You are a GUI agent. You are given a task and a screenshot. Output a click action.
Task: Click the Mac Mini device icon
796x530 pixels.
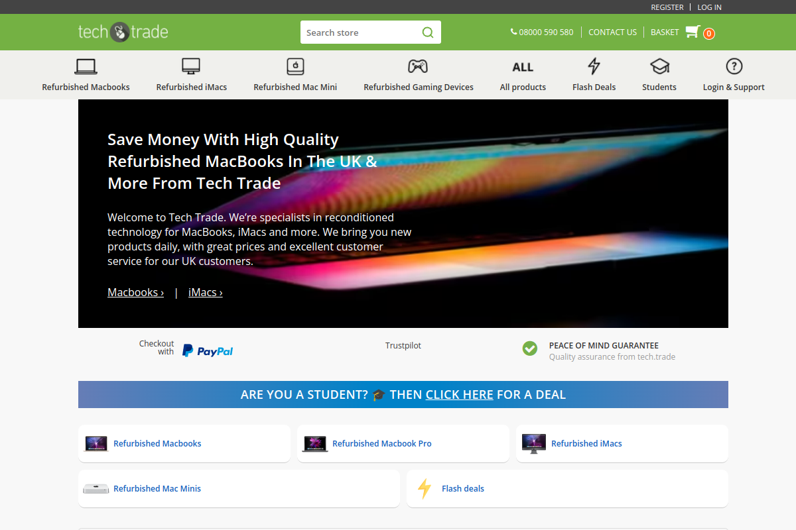295,66
